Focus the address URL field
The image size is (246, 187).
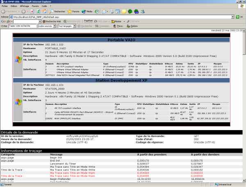[122, 17]
